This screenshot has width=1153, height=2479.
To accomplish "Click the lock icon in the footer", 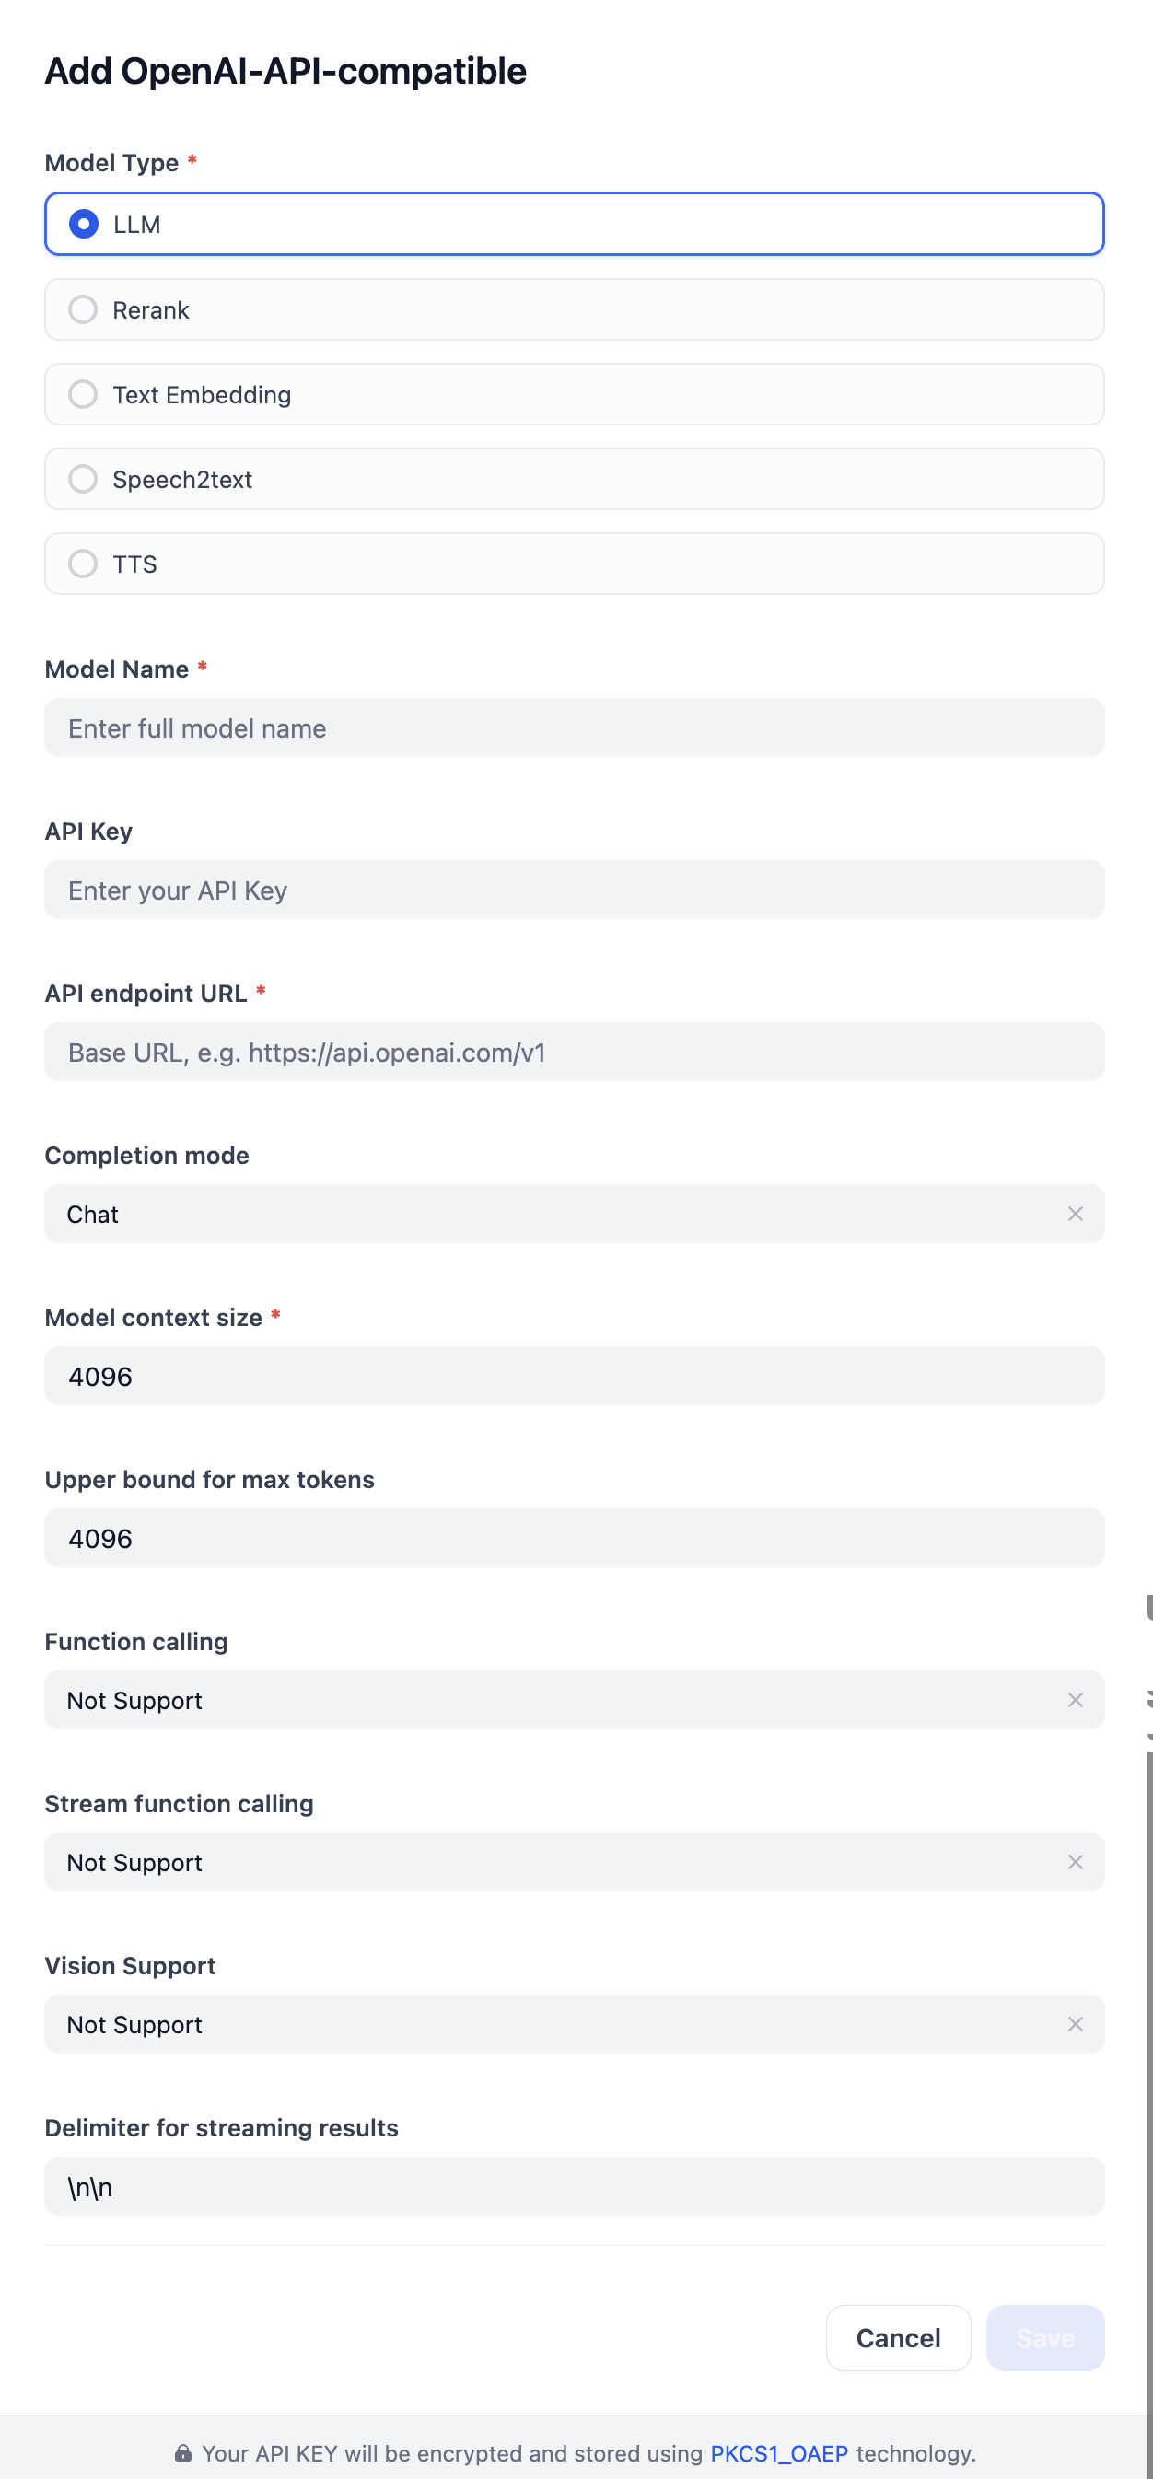I will (x=183, y=2453).
